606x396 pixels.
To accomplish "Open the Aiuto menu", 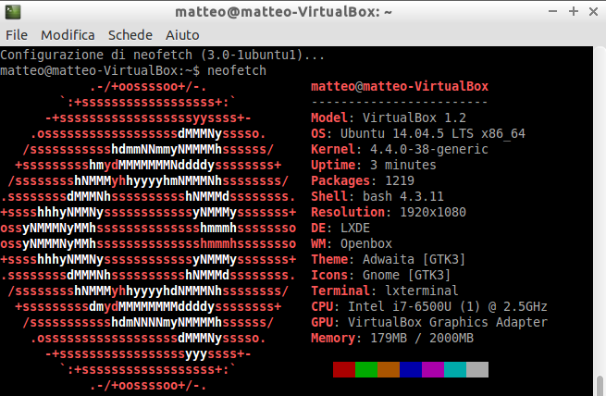I will tap(182, 35).
